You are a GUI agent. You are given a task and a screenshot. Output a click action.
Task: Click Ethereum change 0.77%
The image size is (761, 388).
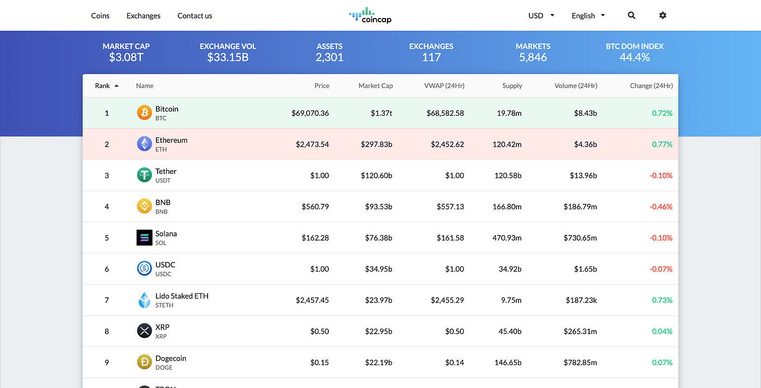click(x=662, y=144)
